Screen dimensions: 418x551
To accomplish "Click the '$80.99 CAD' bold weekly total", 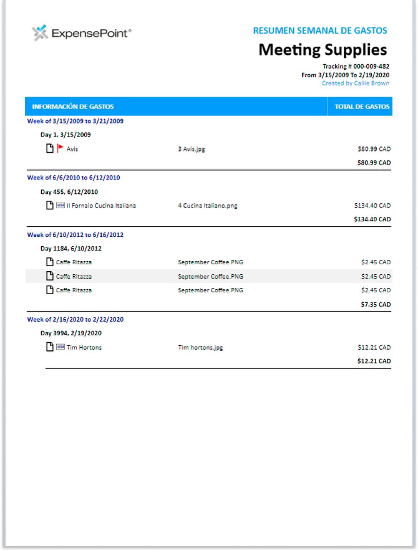I will point(374,163).
